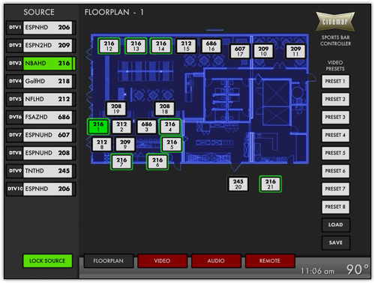Click the 90° temperature display
375x283 pixels.
[357, 270]
